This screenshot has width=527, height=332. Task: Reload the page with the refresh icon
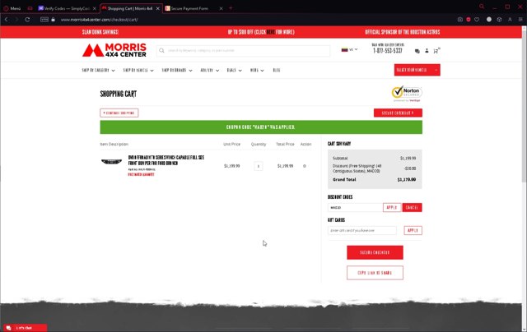coord(27,20)
